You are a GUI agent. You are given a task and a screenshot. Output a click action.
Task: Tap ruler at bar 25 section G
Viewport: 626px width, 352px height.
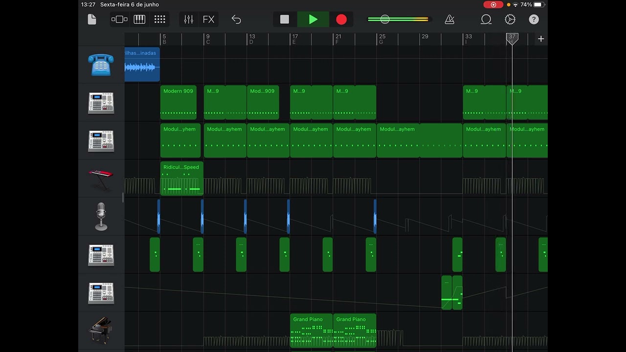(x=381, y=39)
